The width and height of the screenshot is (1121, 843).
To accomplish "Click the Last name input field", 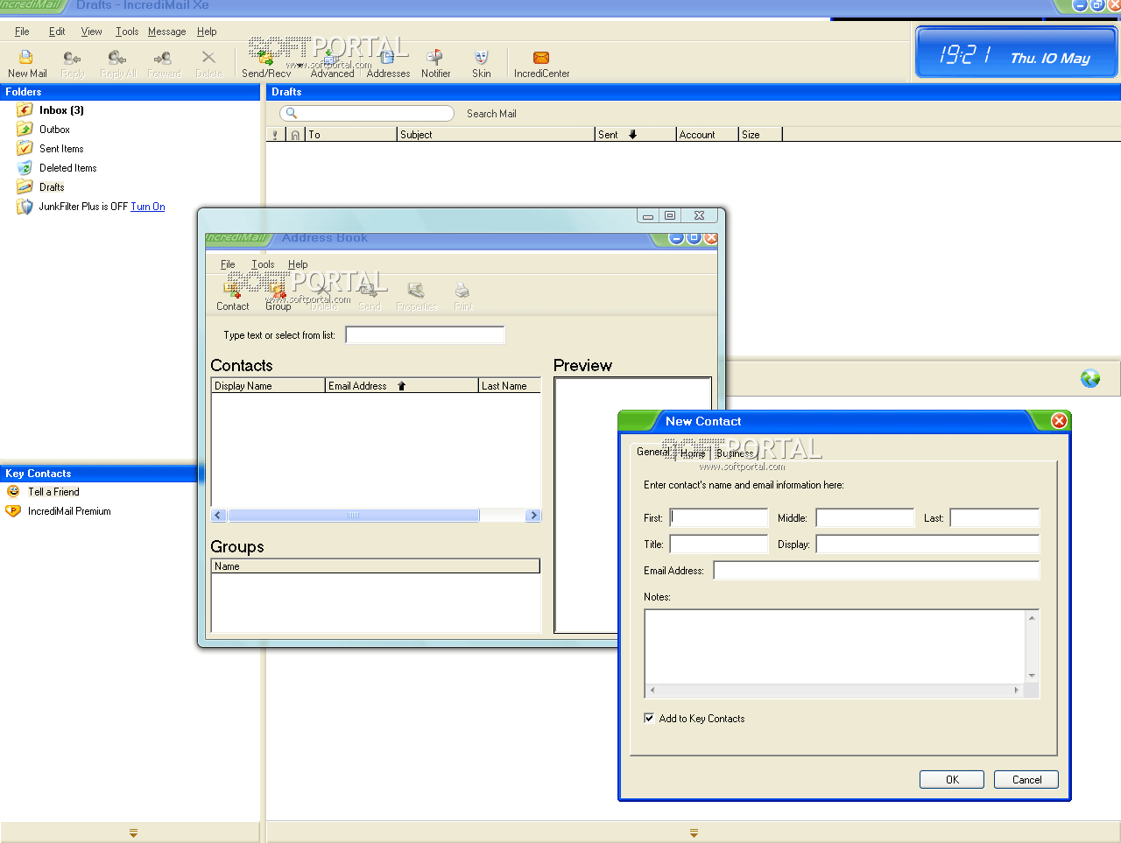I will point(995,517).
